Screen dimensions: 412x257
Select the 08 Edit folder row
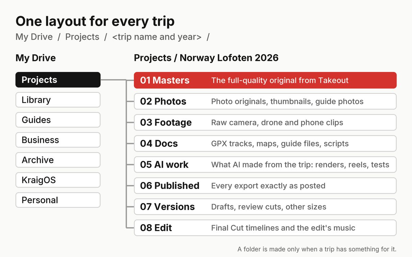pos(265,228)
